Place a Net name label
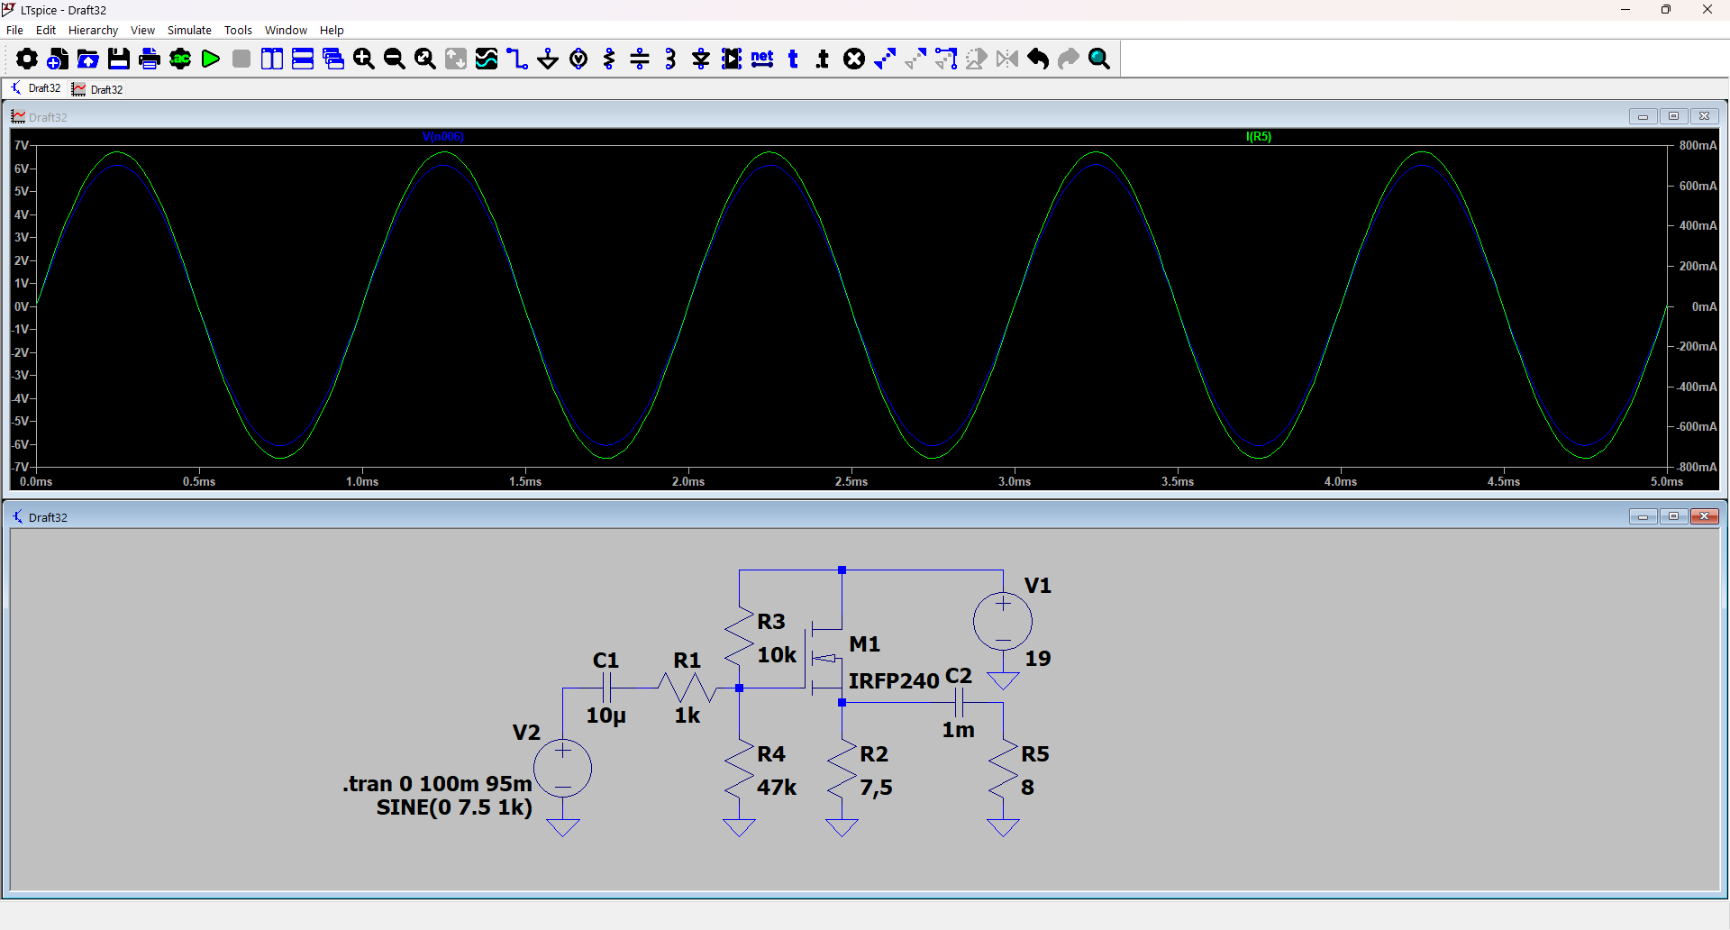The height and width of the screenshot is (930, 1730). [x=762, y=59]
